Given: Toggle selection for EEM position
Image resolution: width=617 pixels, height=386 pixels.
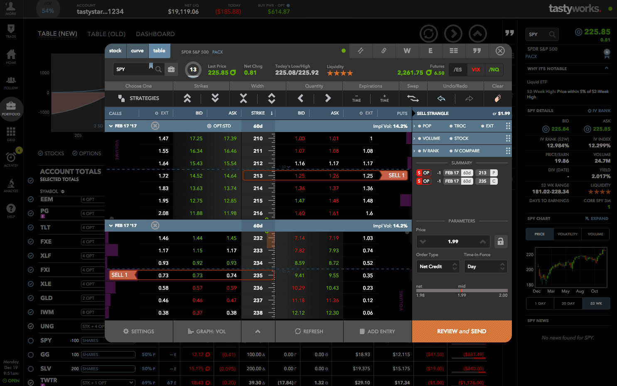Looking at the screenshot, I should (31, 199).
